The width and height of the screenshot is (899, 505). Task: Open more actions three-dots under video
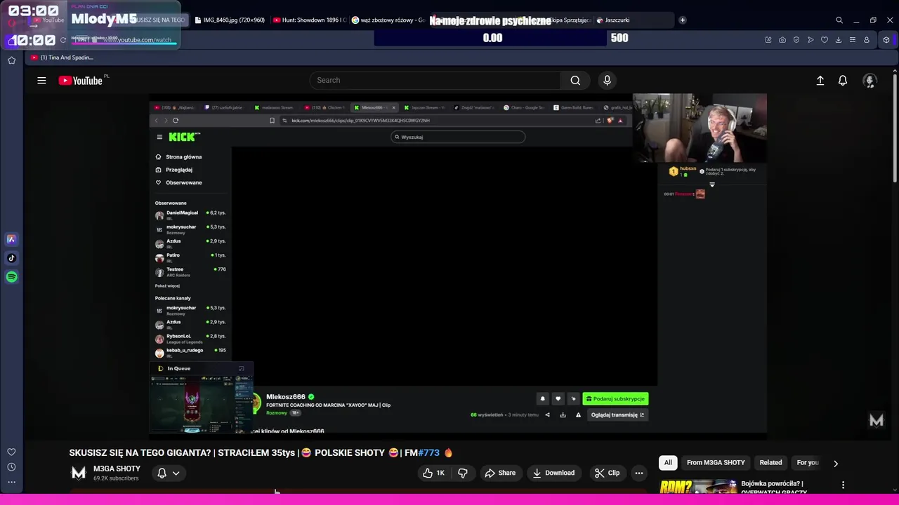(639, 473)
